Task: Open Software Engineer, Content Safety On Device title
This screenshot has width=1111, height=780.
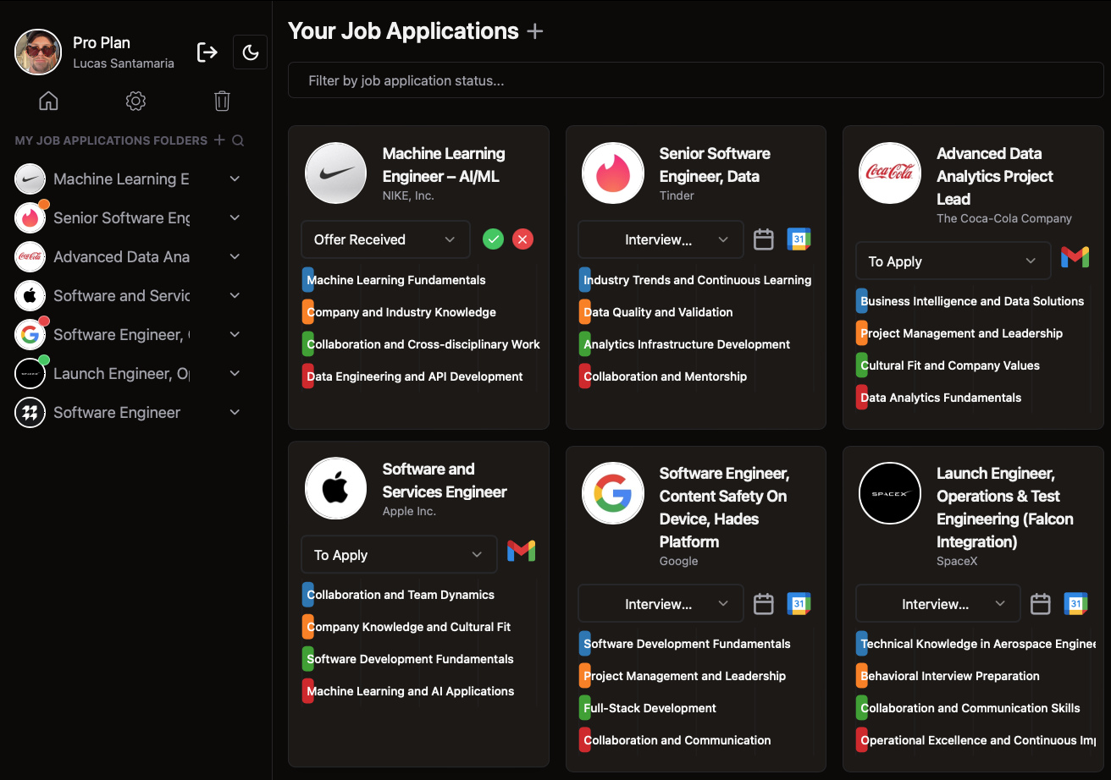Action: click(x=724, y=508)
